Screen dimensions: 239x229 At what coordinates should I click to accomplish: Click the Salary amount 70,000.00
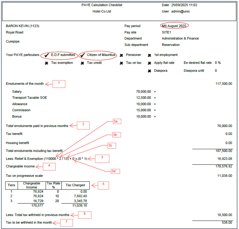coord(143,92)
